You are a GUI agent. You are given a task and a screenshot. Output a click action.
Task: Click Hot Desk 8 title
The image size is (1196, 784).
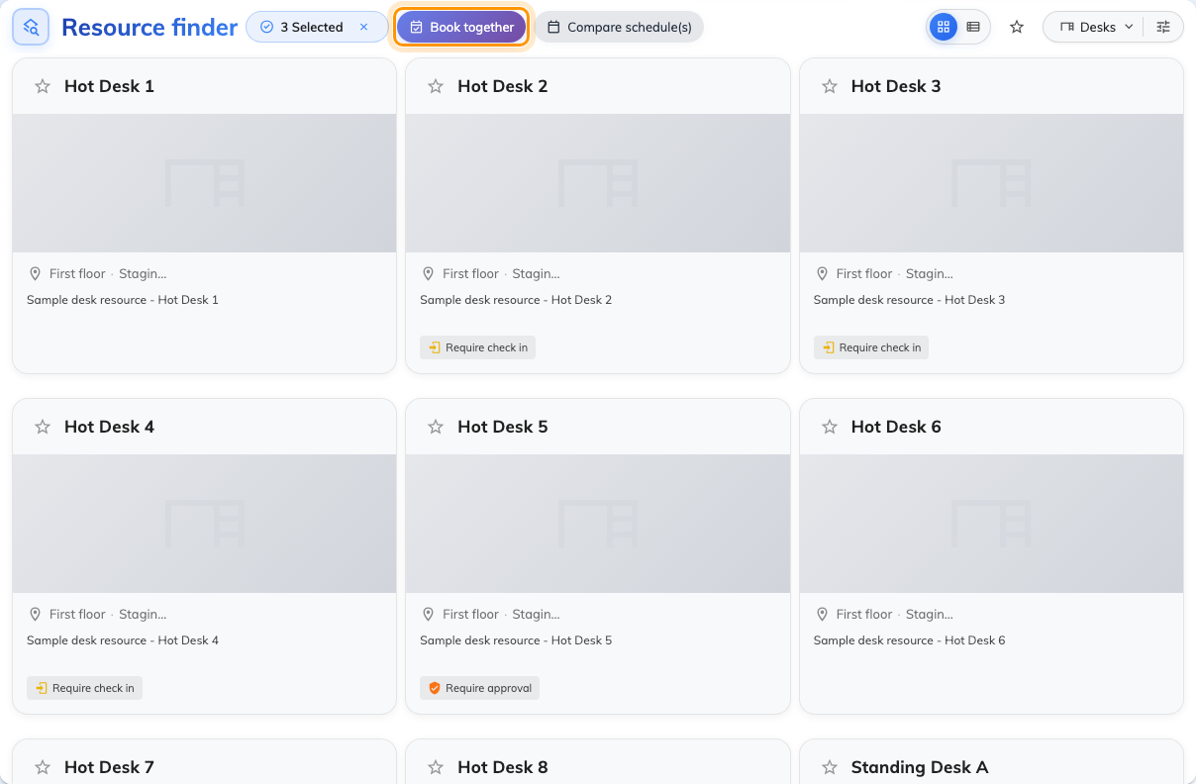(x=502, y=767)
